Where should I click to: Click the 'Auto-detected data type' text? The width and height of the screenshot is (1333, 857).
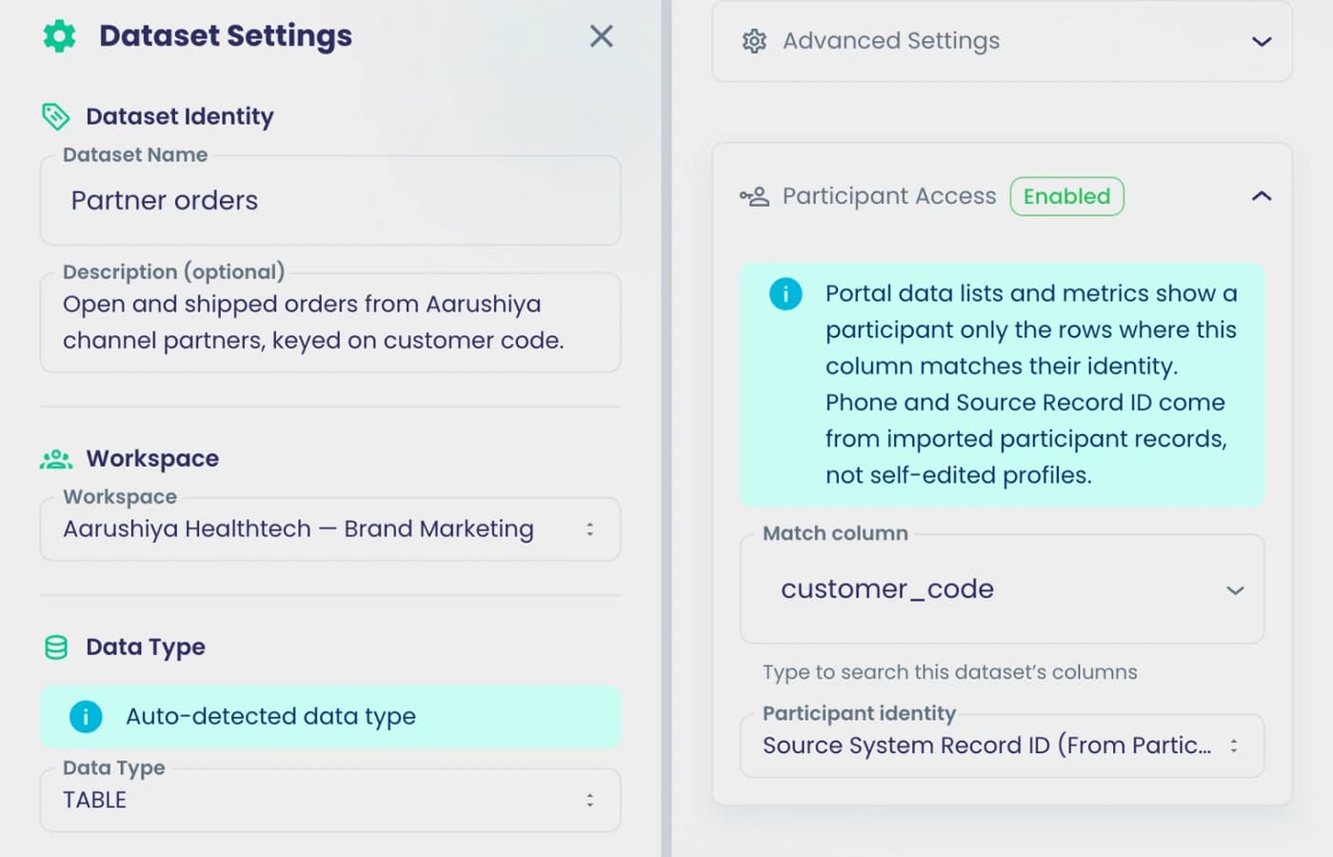270,716
